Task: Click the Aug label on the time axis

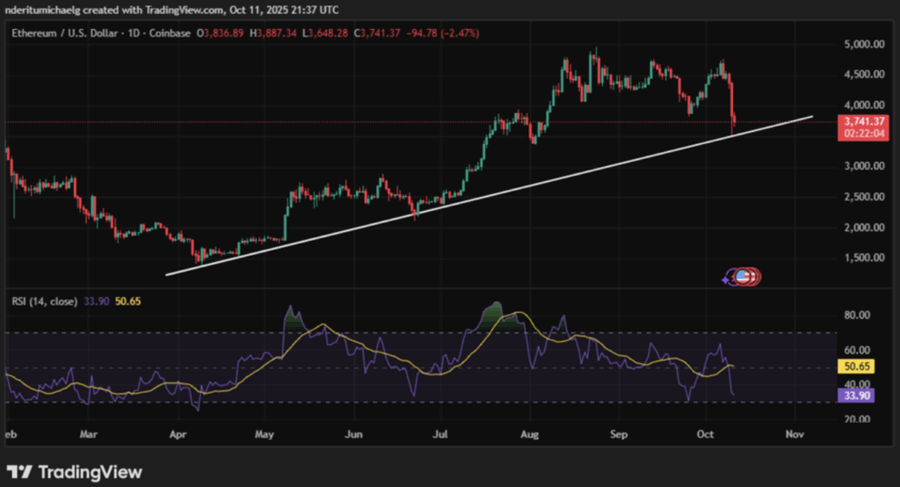Action: click(529, 433)
